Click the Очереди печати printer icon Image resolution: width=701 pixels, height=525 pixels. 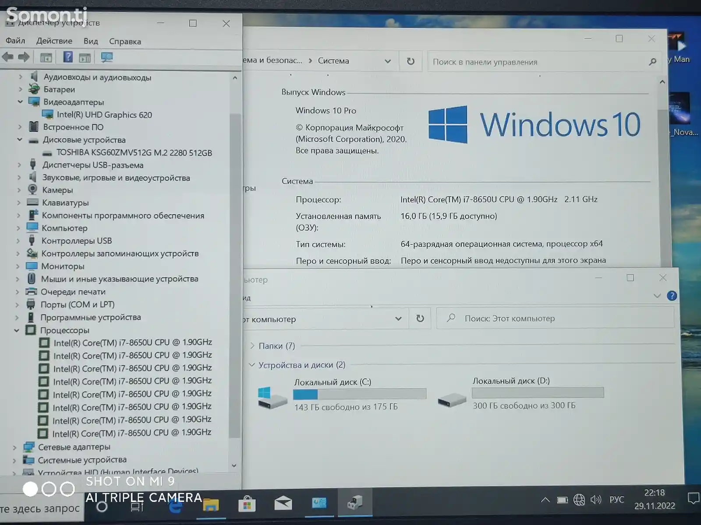point(31,291)
